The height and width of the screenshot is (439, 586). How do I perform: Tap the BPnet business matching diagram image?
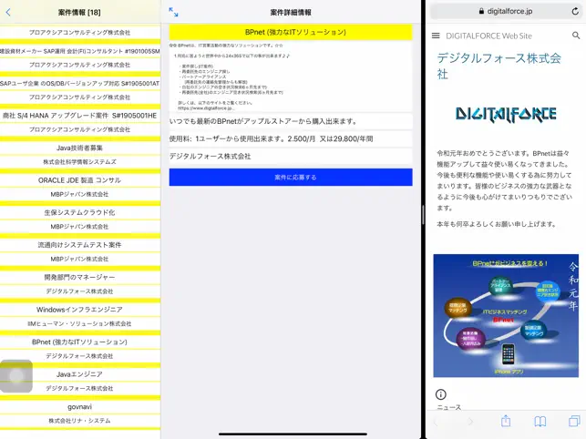(x=506, y=316)
